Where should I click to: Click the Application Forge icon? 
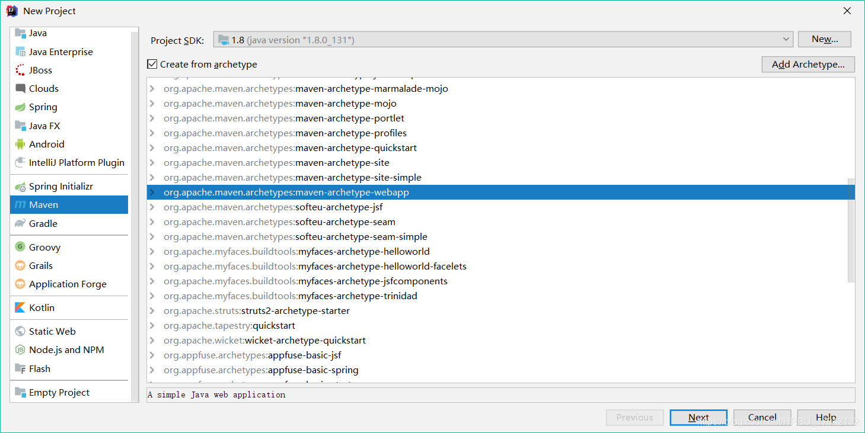(x=21, y=284)
